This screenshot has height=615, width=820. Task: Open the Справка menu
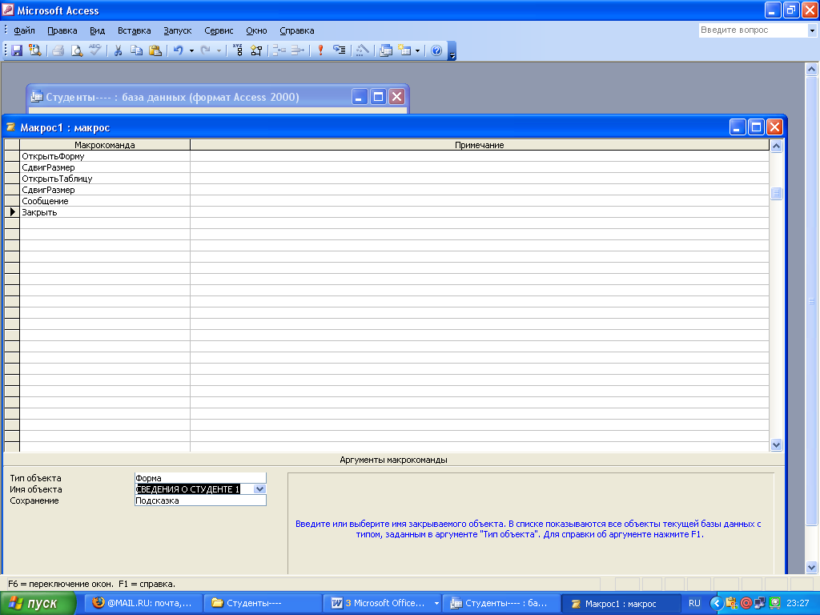click(x=296, y=30)
